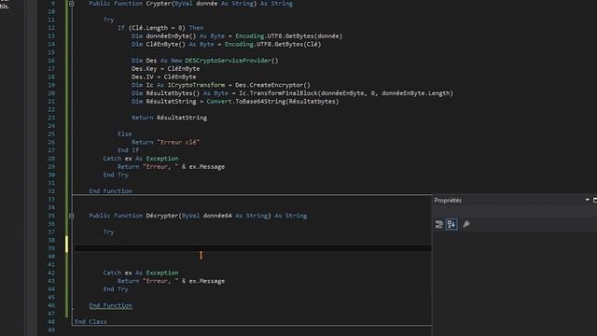Click the 'Return "Erreur clé"' line

[166, 142]
